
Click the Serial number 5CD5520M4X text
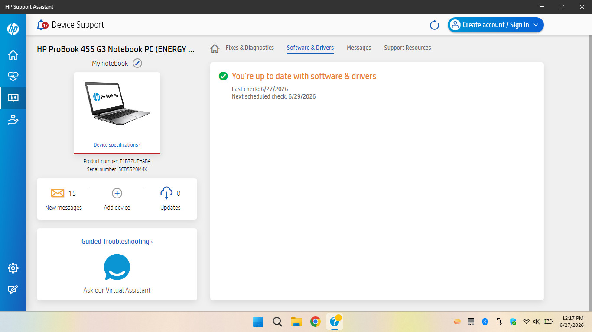point(117,169)
